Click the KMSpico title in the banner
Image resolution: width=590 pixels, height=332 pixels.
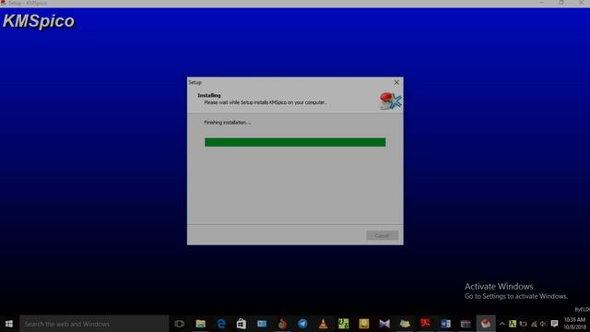tap(39, 21)
